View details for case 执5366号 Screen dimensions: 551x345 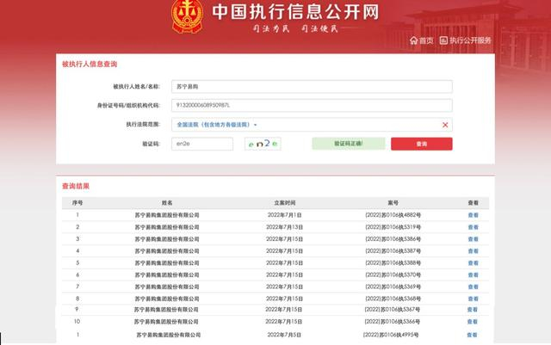pos(473,322)
